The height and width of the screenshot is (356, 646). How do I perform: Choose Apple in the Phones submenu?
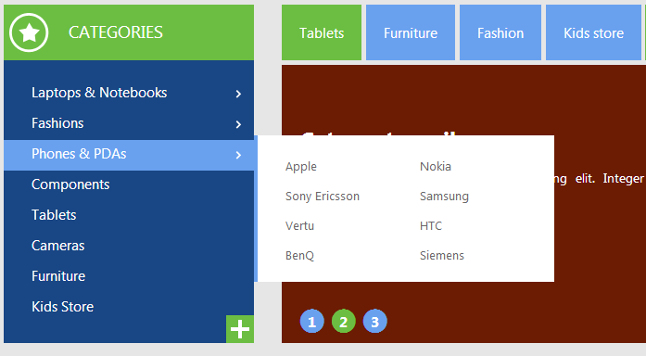coord(301,167)
